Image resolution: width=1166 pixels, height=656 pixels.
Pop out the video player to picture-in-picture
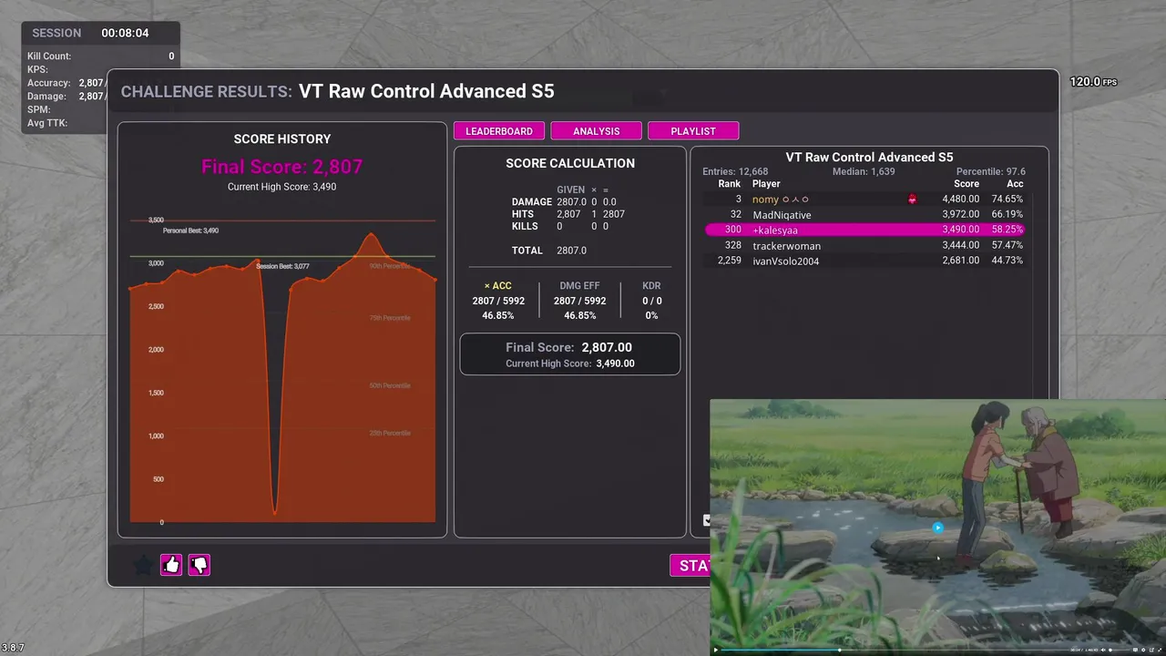[x=1151, y=650]
